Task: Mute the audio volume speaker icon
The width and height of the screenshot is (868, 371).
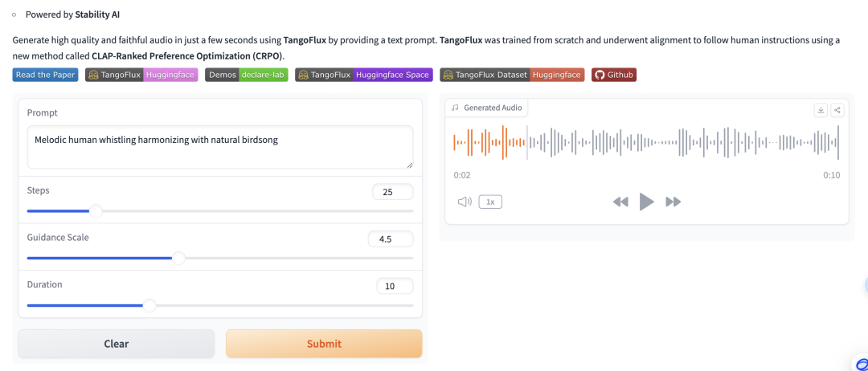Action: [464, 202]
